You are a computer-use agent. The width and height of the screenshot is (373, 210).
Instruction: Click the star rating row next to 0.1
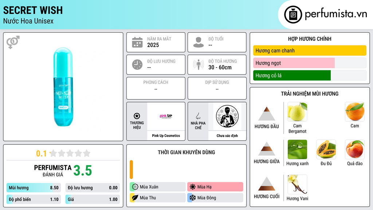click(x=70, y=153)
